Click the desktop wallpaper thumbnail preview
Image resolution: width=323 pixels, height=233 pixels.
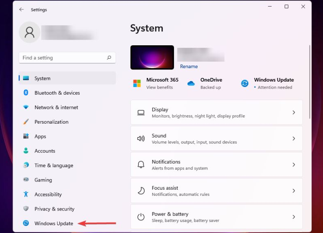point(152,58)
